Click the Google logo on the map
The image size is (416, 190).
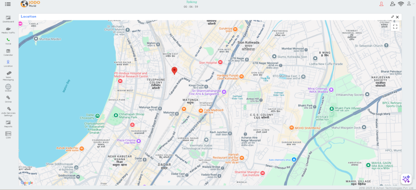(x=27, y=183)
